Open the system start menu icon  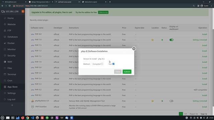2,118
